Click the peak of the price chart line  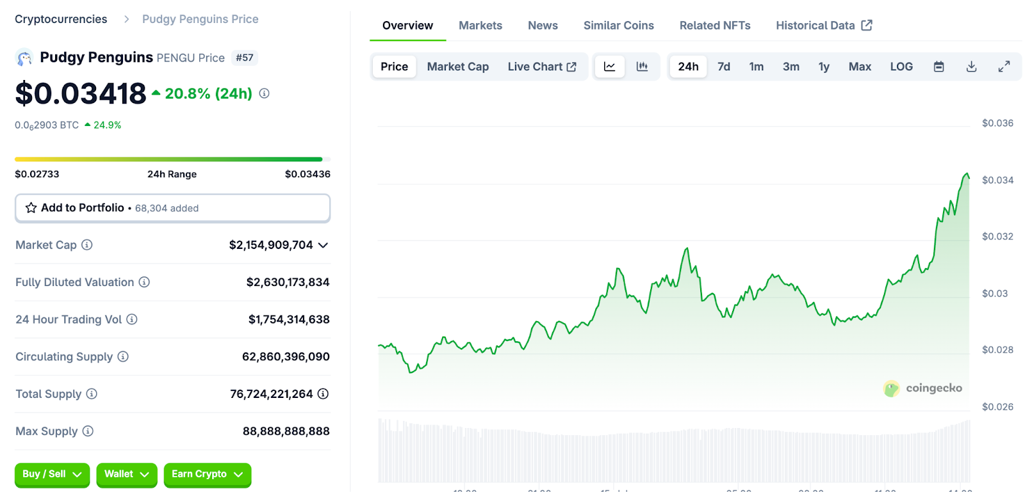coord(967,173)
